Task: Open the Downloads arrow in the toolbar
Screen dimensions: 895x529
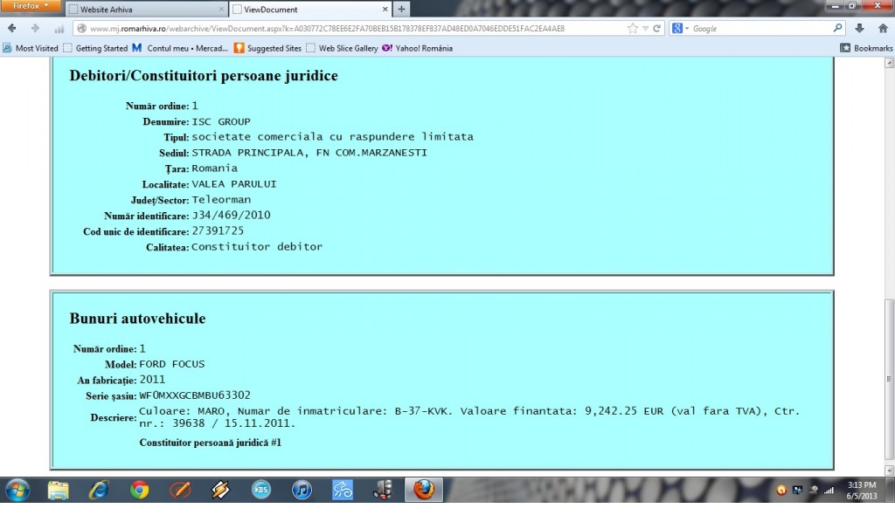Action: (859, 29)
